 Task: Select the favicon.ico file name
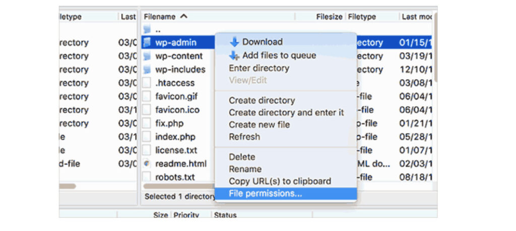pyautogui.click(x=177, y=110)
